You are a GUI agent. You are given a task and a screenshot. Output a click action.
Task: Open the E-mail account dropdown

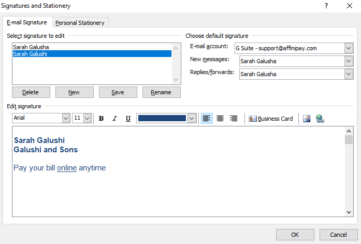click(348, 48)
